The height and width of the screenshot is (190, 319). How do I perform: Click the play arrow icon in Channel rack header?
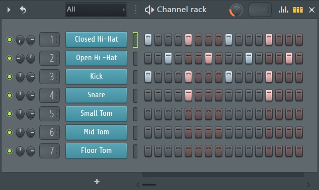pyautogui.click(x=9, y=10)
